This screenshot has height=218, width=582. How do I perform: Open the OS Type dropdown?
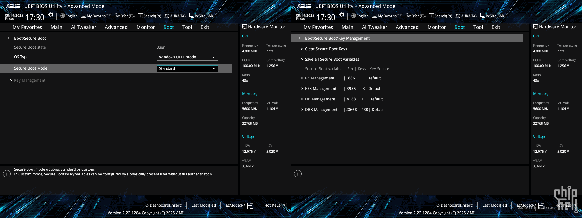[x=188, y=57]
